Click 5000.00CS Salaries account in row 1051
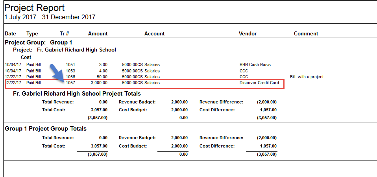This screenshot has height=177, width=377. pyautogui.click(x=141, y=65)
